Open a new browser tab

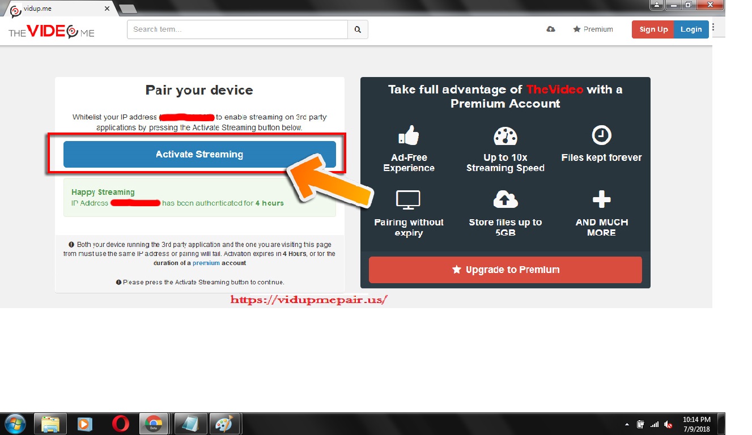tap(128, 9)
